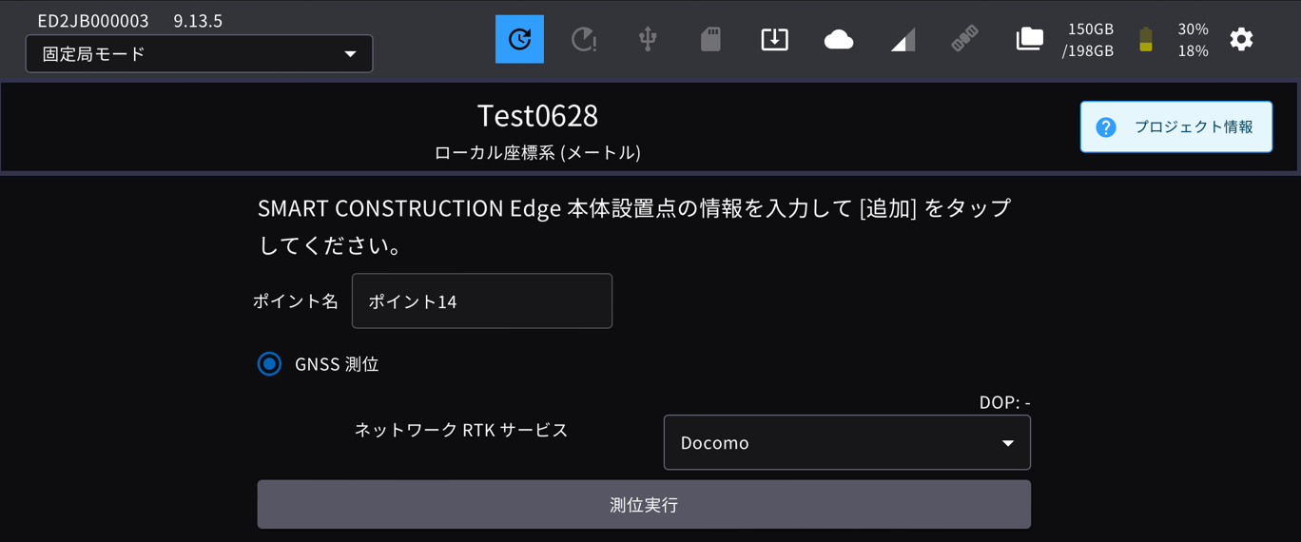
Task: Open プロジェクト情報 project info
Action: 1175,127
